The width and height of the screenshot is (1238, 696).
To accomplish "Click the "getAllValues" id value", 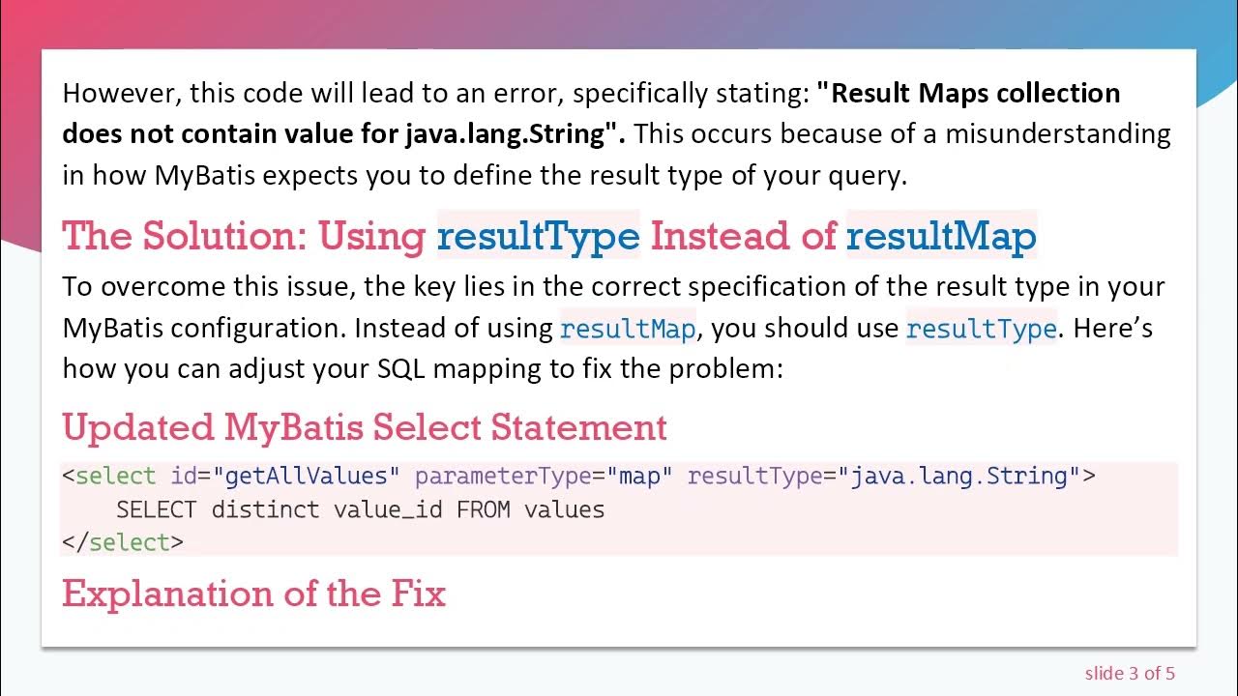I will (307, 477).
